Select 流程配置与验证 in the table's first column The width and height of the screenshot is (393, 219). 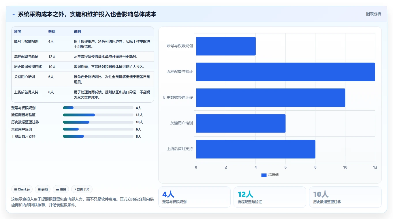pyautogui.click(x=26, y=57)
